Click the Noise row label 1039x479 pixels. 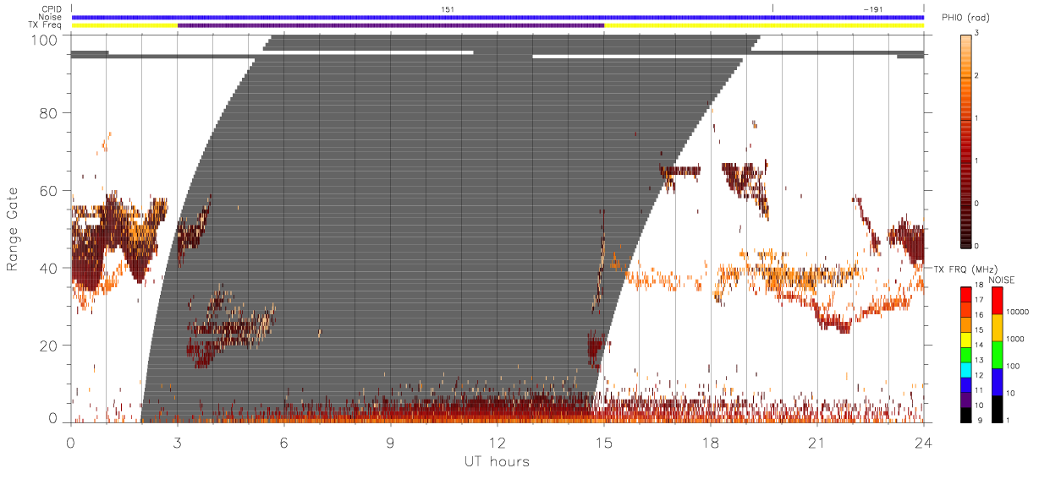coord(52,17)
